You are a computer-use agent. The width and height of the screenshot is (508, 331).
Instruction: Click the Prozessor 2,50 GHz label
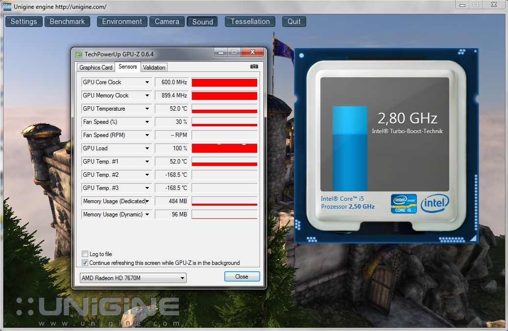click(x=348, y=207)
